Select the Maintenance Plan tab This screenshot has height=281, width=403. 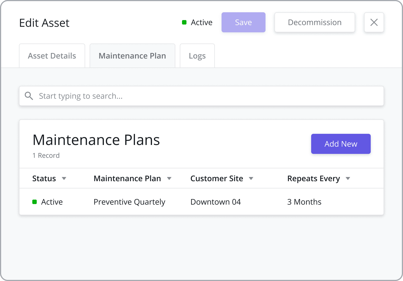132,56
